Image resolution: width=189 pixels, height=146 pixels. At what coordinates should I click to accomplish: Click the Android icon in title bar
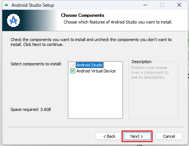tap(6, 5)
